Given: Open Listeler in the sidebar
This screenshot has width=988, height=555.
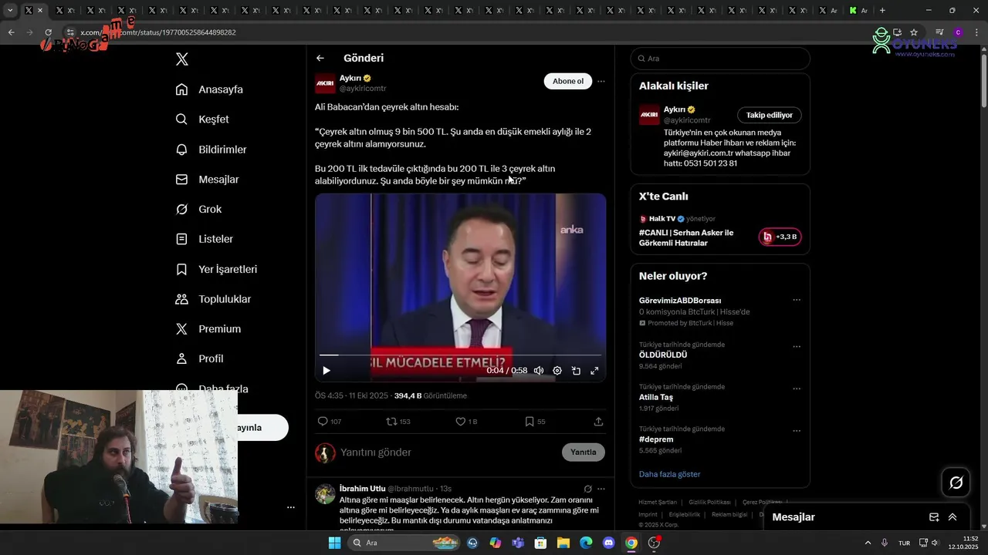Looking at the screenshot, I should (x=204, y=240).
